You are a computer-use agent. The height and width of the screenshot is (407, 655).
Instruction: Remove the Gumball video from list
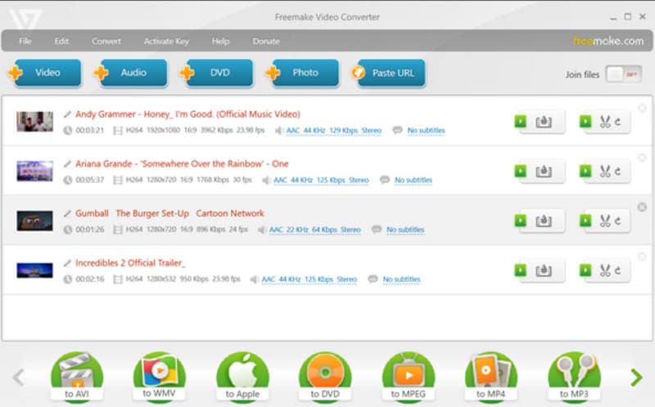(642, 208)
